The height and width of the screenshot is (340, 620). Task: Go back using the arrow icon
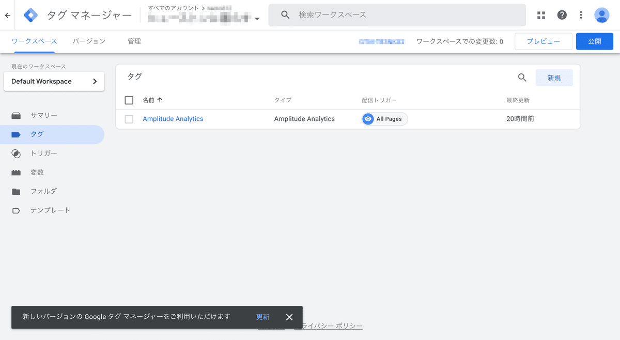[x=7, y=15]
